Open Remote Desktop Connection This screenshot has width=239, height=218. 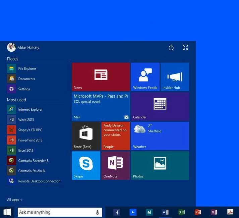click(x=39, y=181)
